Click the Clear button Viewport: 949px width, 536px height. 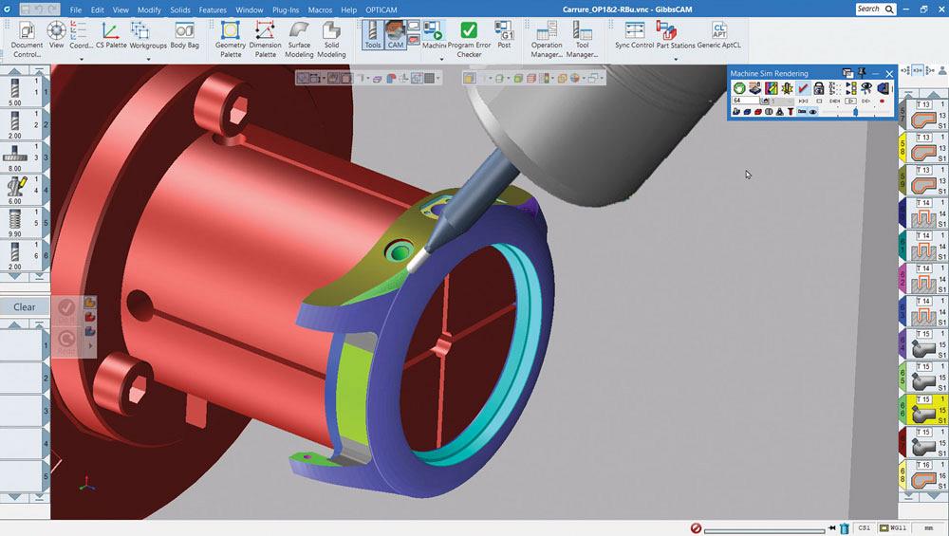(x=25, y=306)
